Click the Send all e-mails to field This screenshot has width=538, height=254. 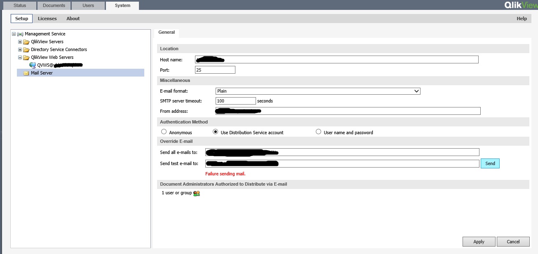pos(342,152)
